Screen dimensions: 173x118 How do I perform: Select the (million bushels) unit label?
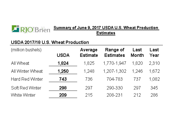26,50
